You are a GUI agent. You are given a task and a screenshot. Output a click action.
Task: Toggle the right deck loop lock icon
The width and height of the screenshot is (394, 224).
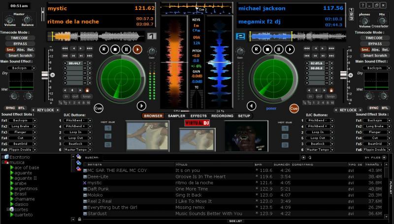point(331,90)
